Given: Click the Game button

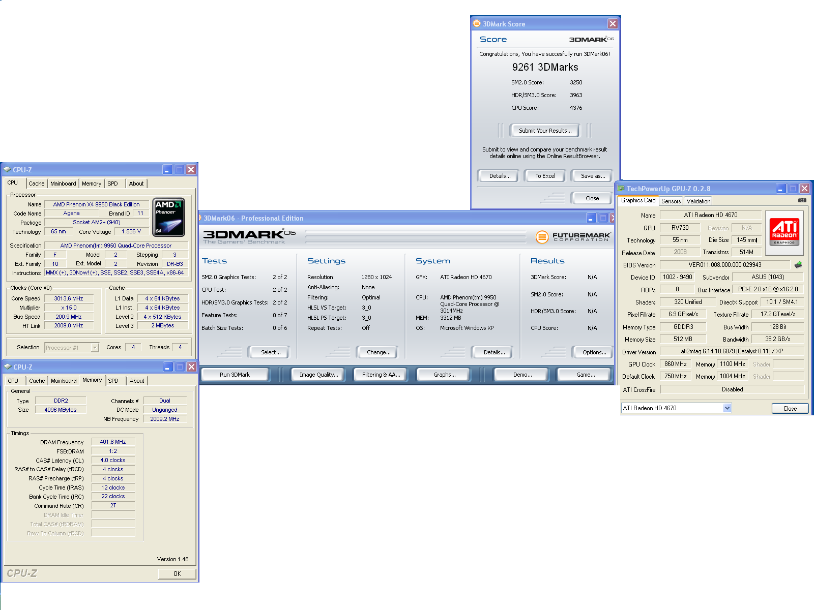Looking at the screenshot, I should (x=586, y=375).
